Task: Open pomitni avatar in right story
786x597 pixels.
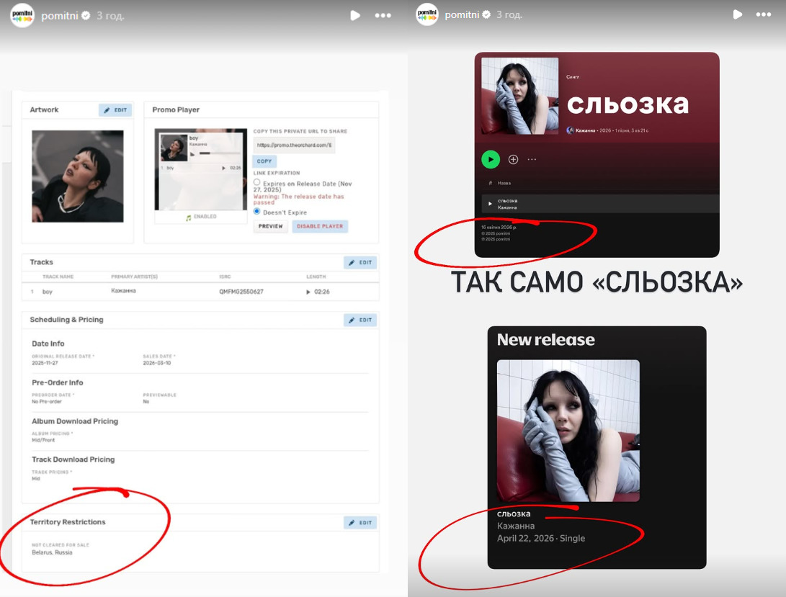Action: [427, 14]
